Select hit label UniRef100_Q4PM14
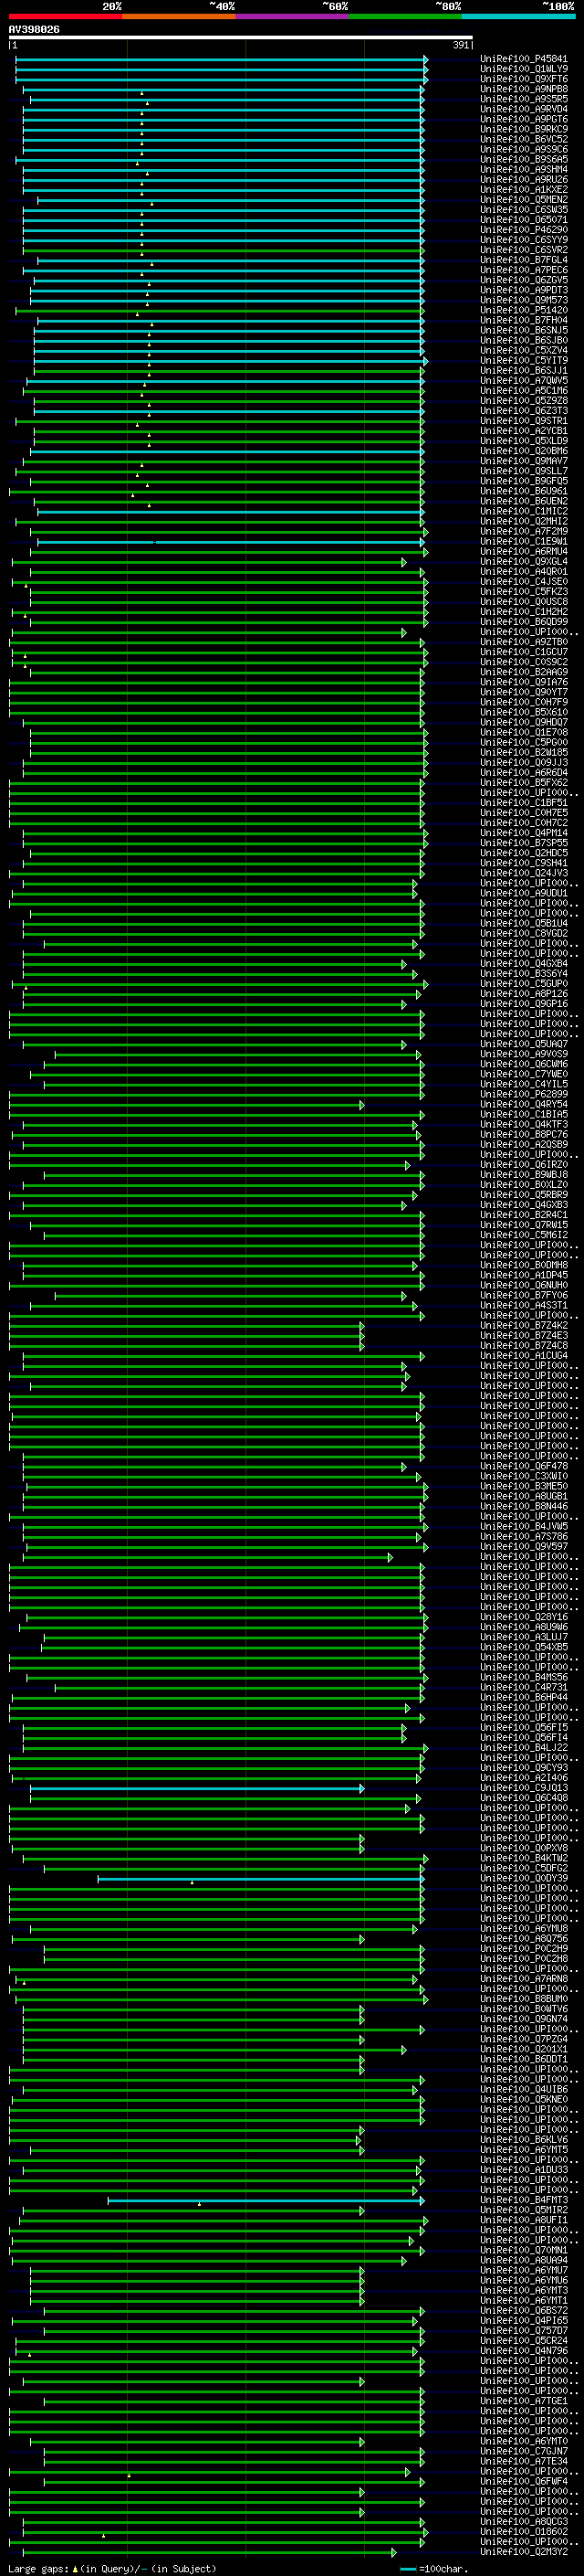 (x=524, y=833)
